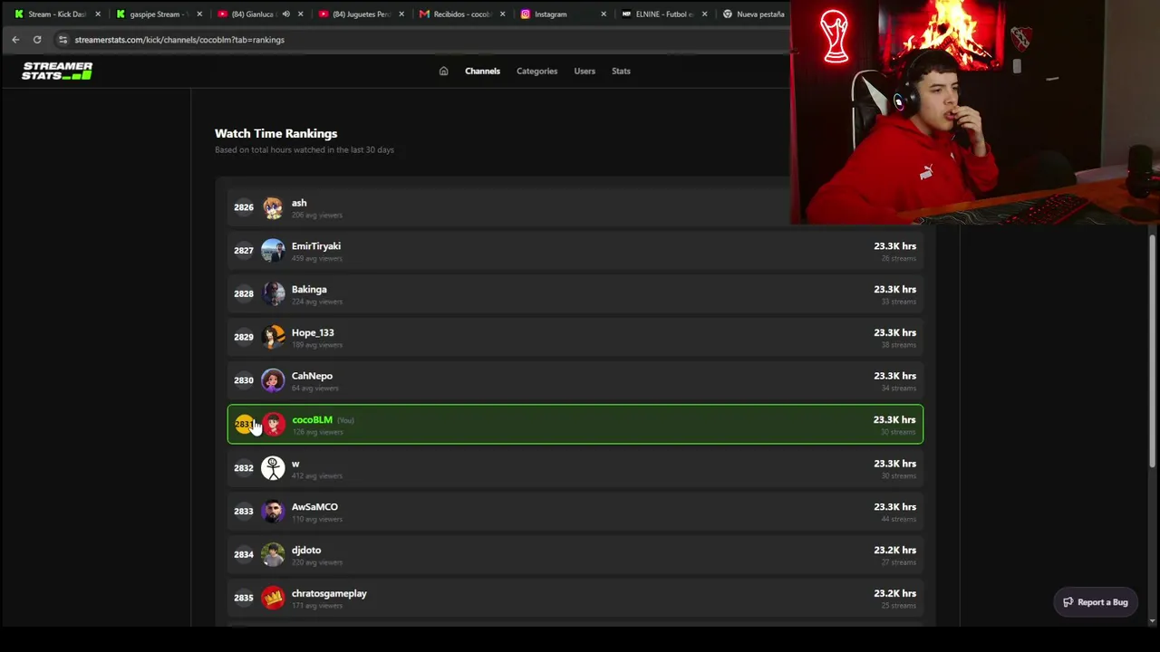The height and width of the screenshot is (652, 1160).
Task: Close the (84) Gianluca tab
Action: pos(300,14)
